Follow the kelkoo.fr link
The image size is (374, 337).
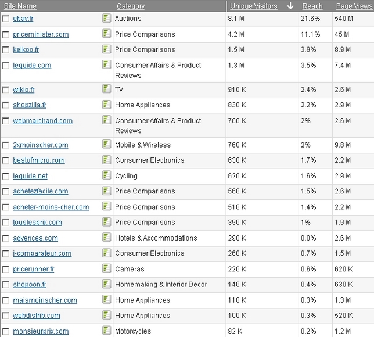coord(26,49)
